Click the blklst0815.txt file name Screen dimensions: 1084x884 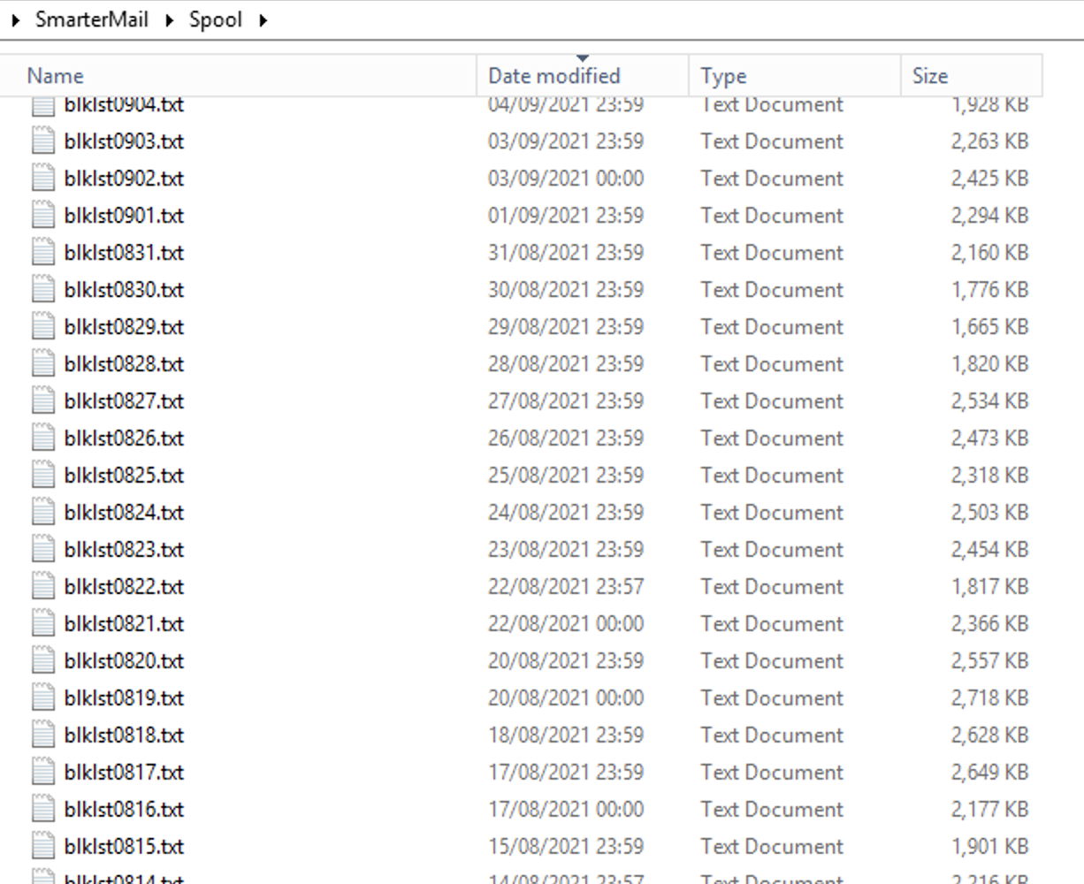point(124,847)
